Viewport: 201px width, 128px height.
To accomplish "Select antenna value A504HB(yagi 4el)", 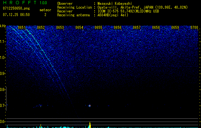I will (x=113, y=15).
